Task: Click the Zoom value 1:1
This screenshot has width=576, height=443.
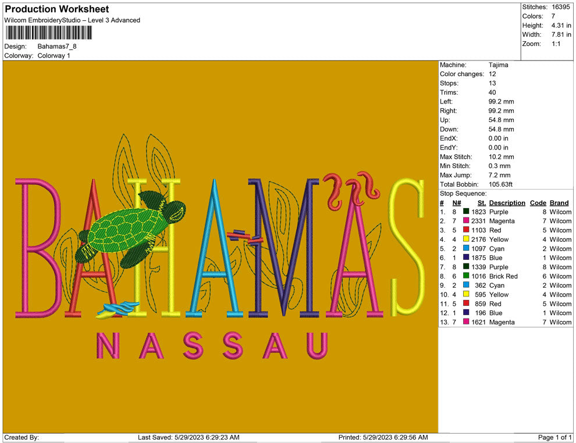Action: click(556, 44)
